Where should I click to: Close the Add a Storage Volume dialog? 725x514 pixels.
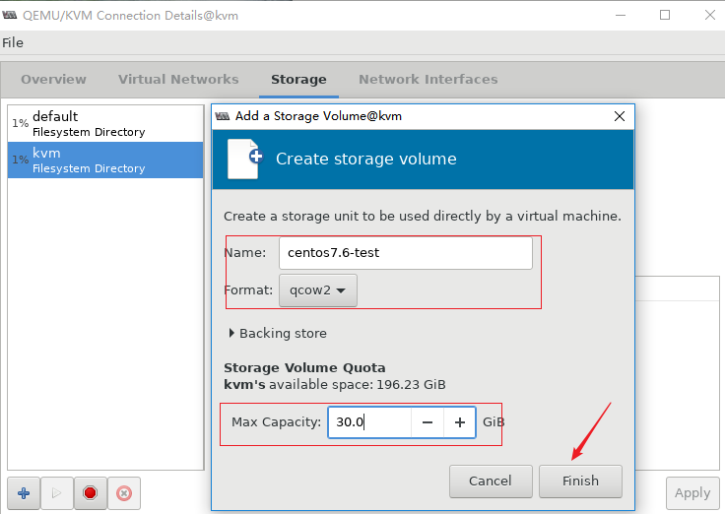[x=620, y=116]
